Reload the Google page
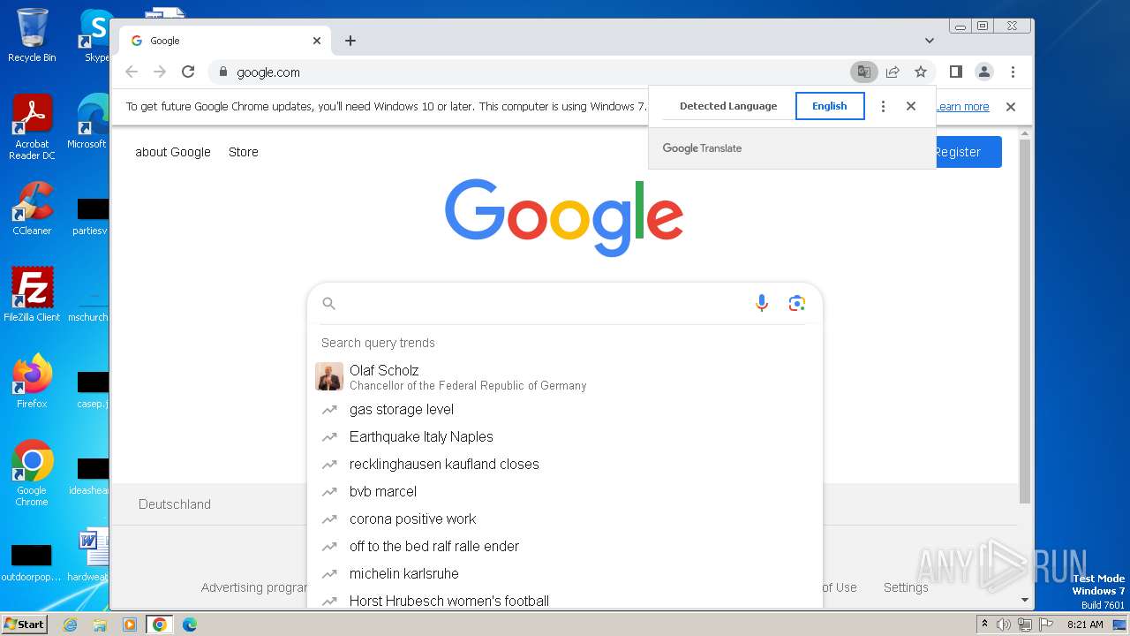 click(188, 72)
